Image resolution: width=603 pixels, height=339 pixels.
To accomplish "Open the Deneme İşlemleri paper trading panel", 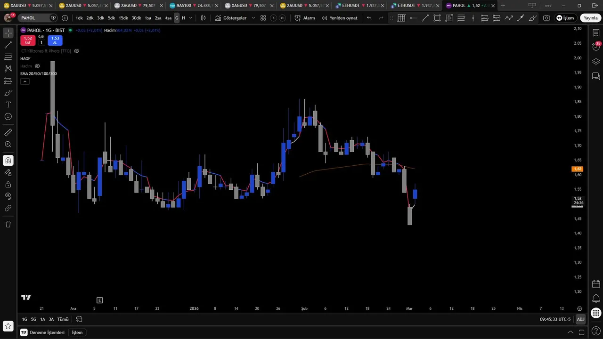I will (42, 332).
